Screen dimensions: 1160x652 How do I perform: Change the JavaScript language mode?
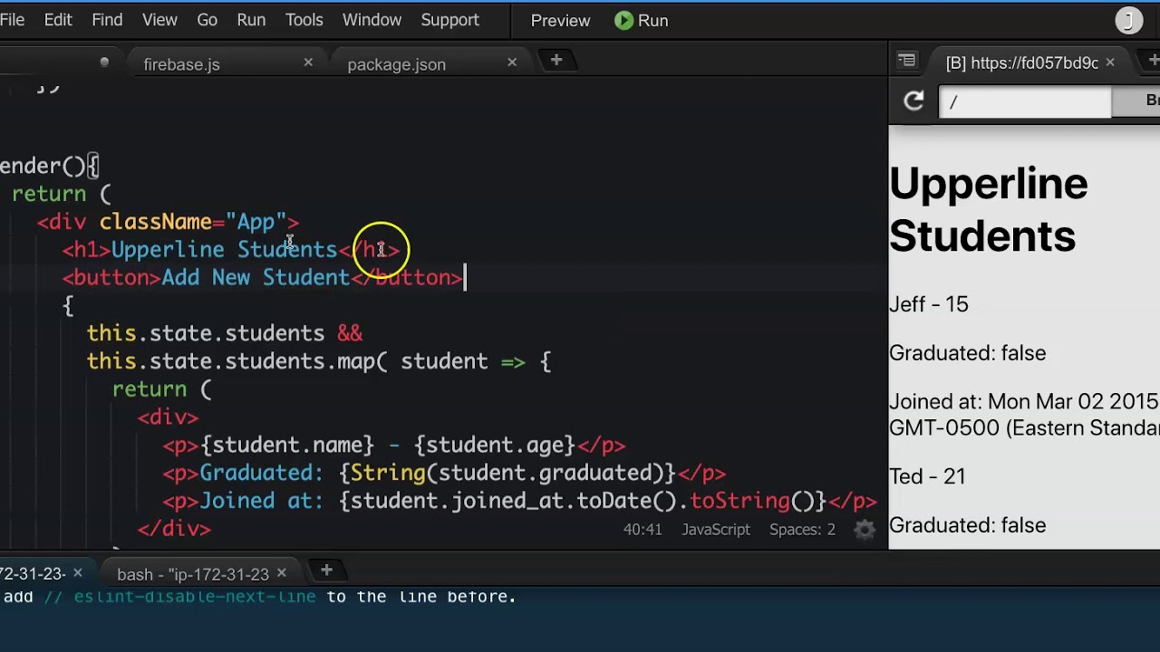click(x=716, y=530)
